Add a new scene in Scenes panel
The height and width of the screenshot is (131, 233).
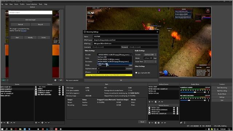pos(1,123)
